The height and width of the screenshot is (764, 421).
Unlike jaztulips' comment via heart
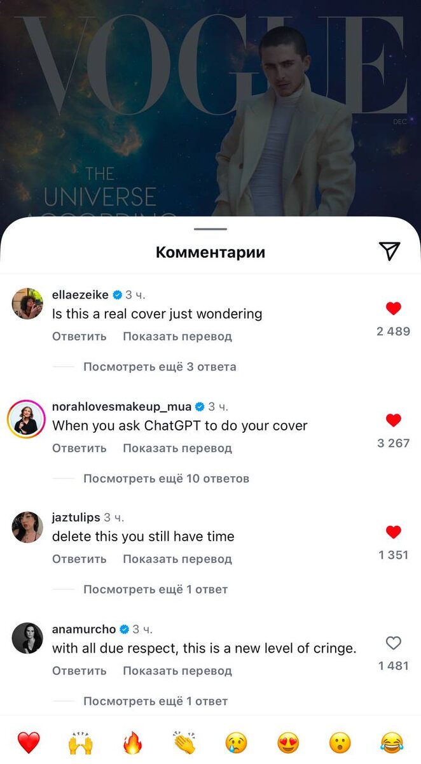click(x=394, y=532)
